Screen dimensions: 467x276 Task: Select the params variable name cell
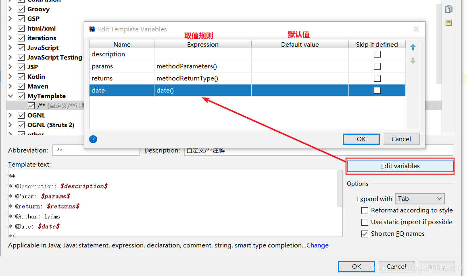(x=121, y=66)
